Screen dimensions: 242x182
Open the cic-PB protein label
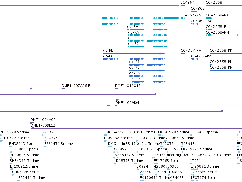tap(134, 62)
